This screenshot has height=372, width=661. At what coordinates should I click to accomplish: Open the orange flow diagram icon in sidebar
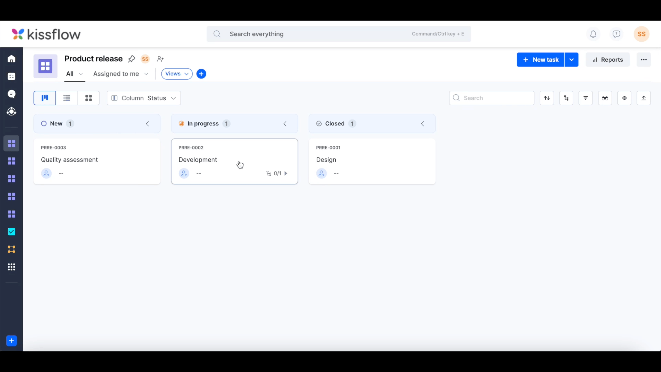point(11,249)
